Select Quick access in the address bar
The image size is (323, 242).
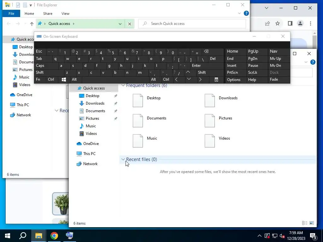point(59,24)
